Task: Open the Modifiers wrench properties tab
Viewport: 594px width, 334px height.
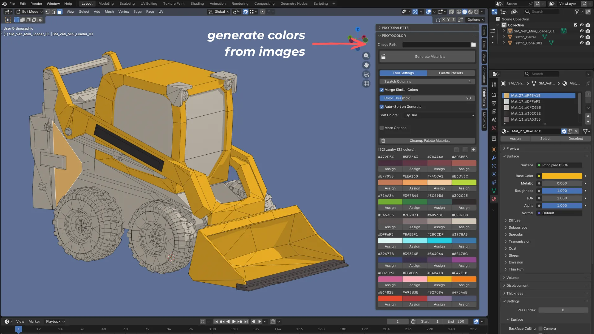Action: pos(494,158)
